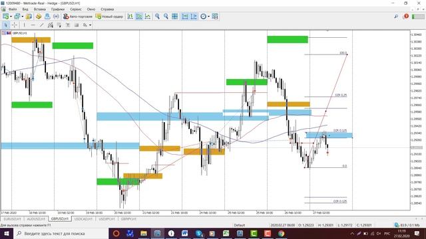Viewport: 426px width, 239px height.
Task: Toggle chart shift from right edge
Action: coord(194,17)
